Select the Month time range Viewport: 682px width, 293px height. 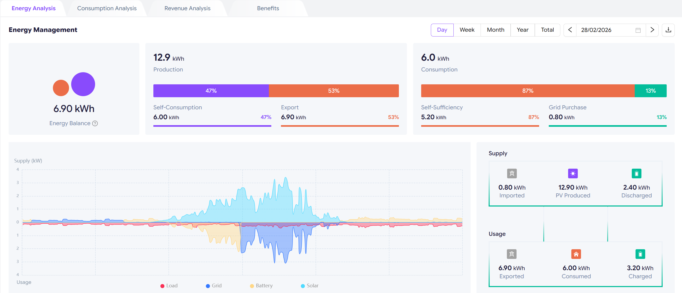(495, 30)
